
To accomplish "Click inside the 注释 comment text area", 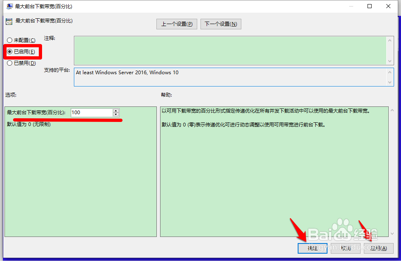I will (230, 50).
